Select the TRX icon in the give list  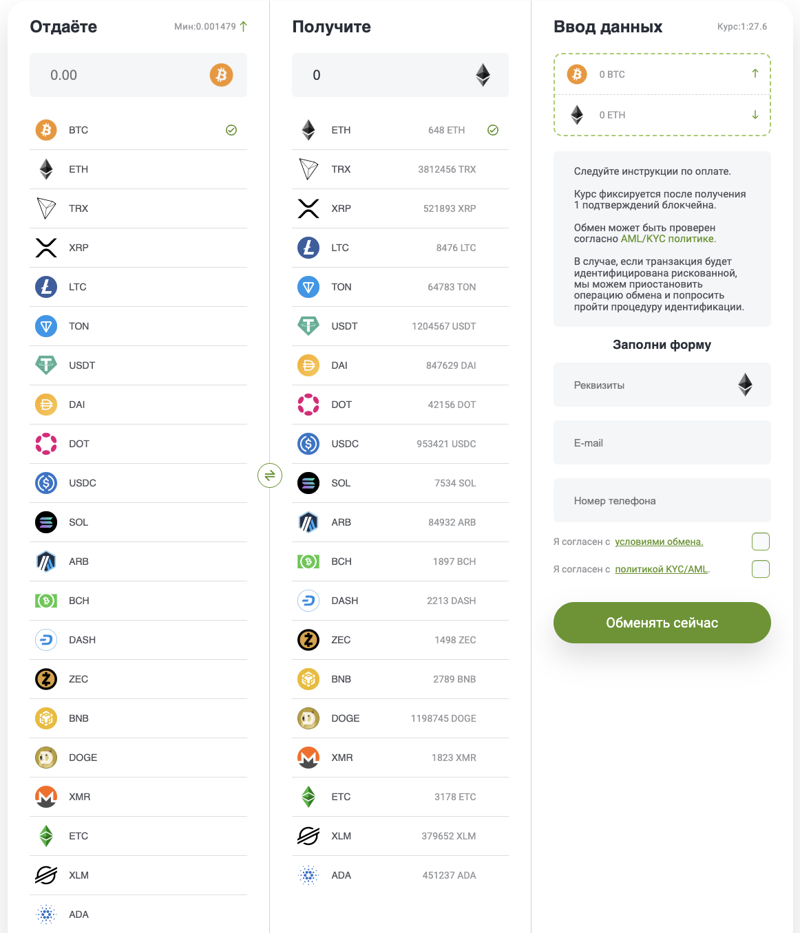[46, 208]
